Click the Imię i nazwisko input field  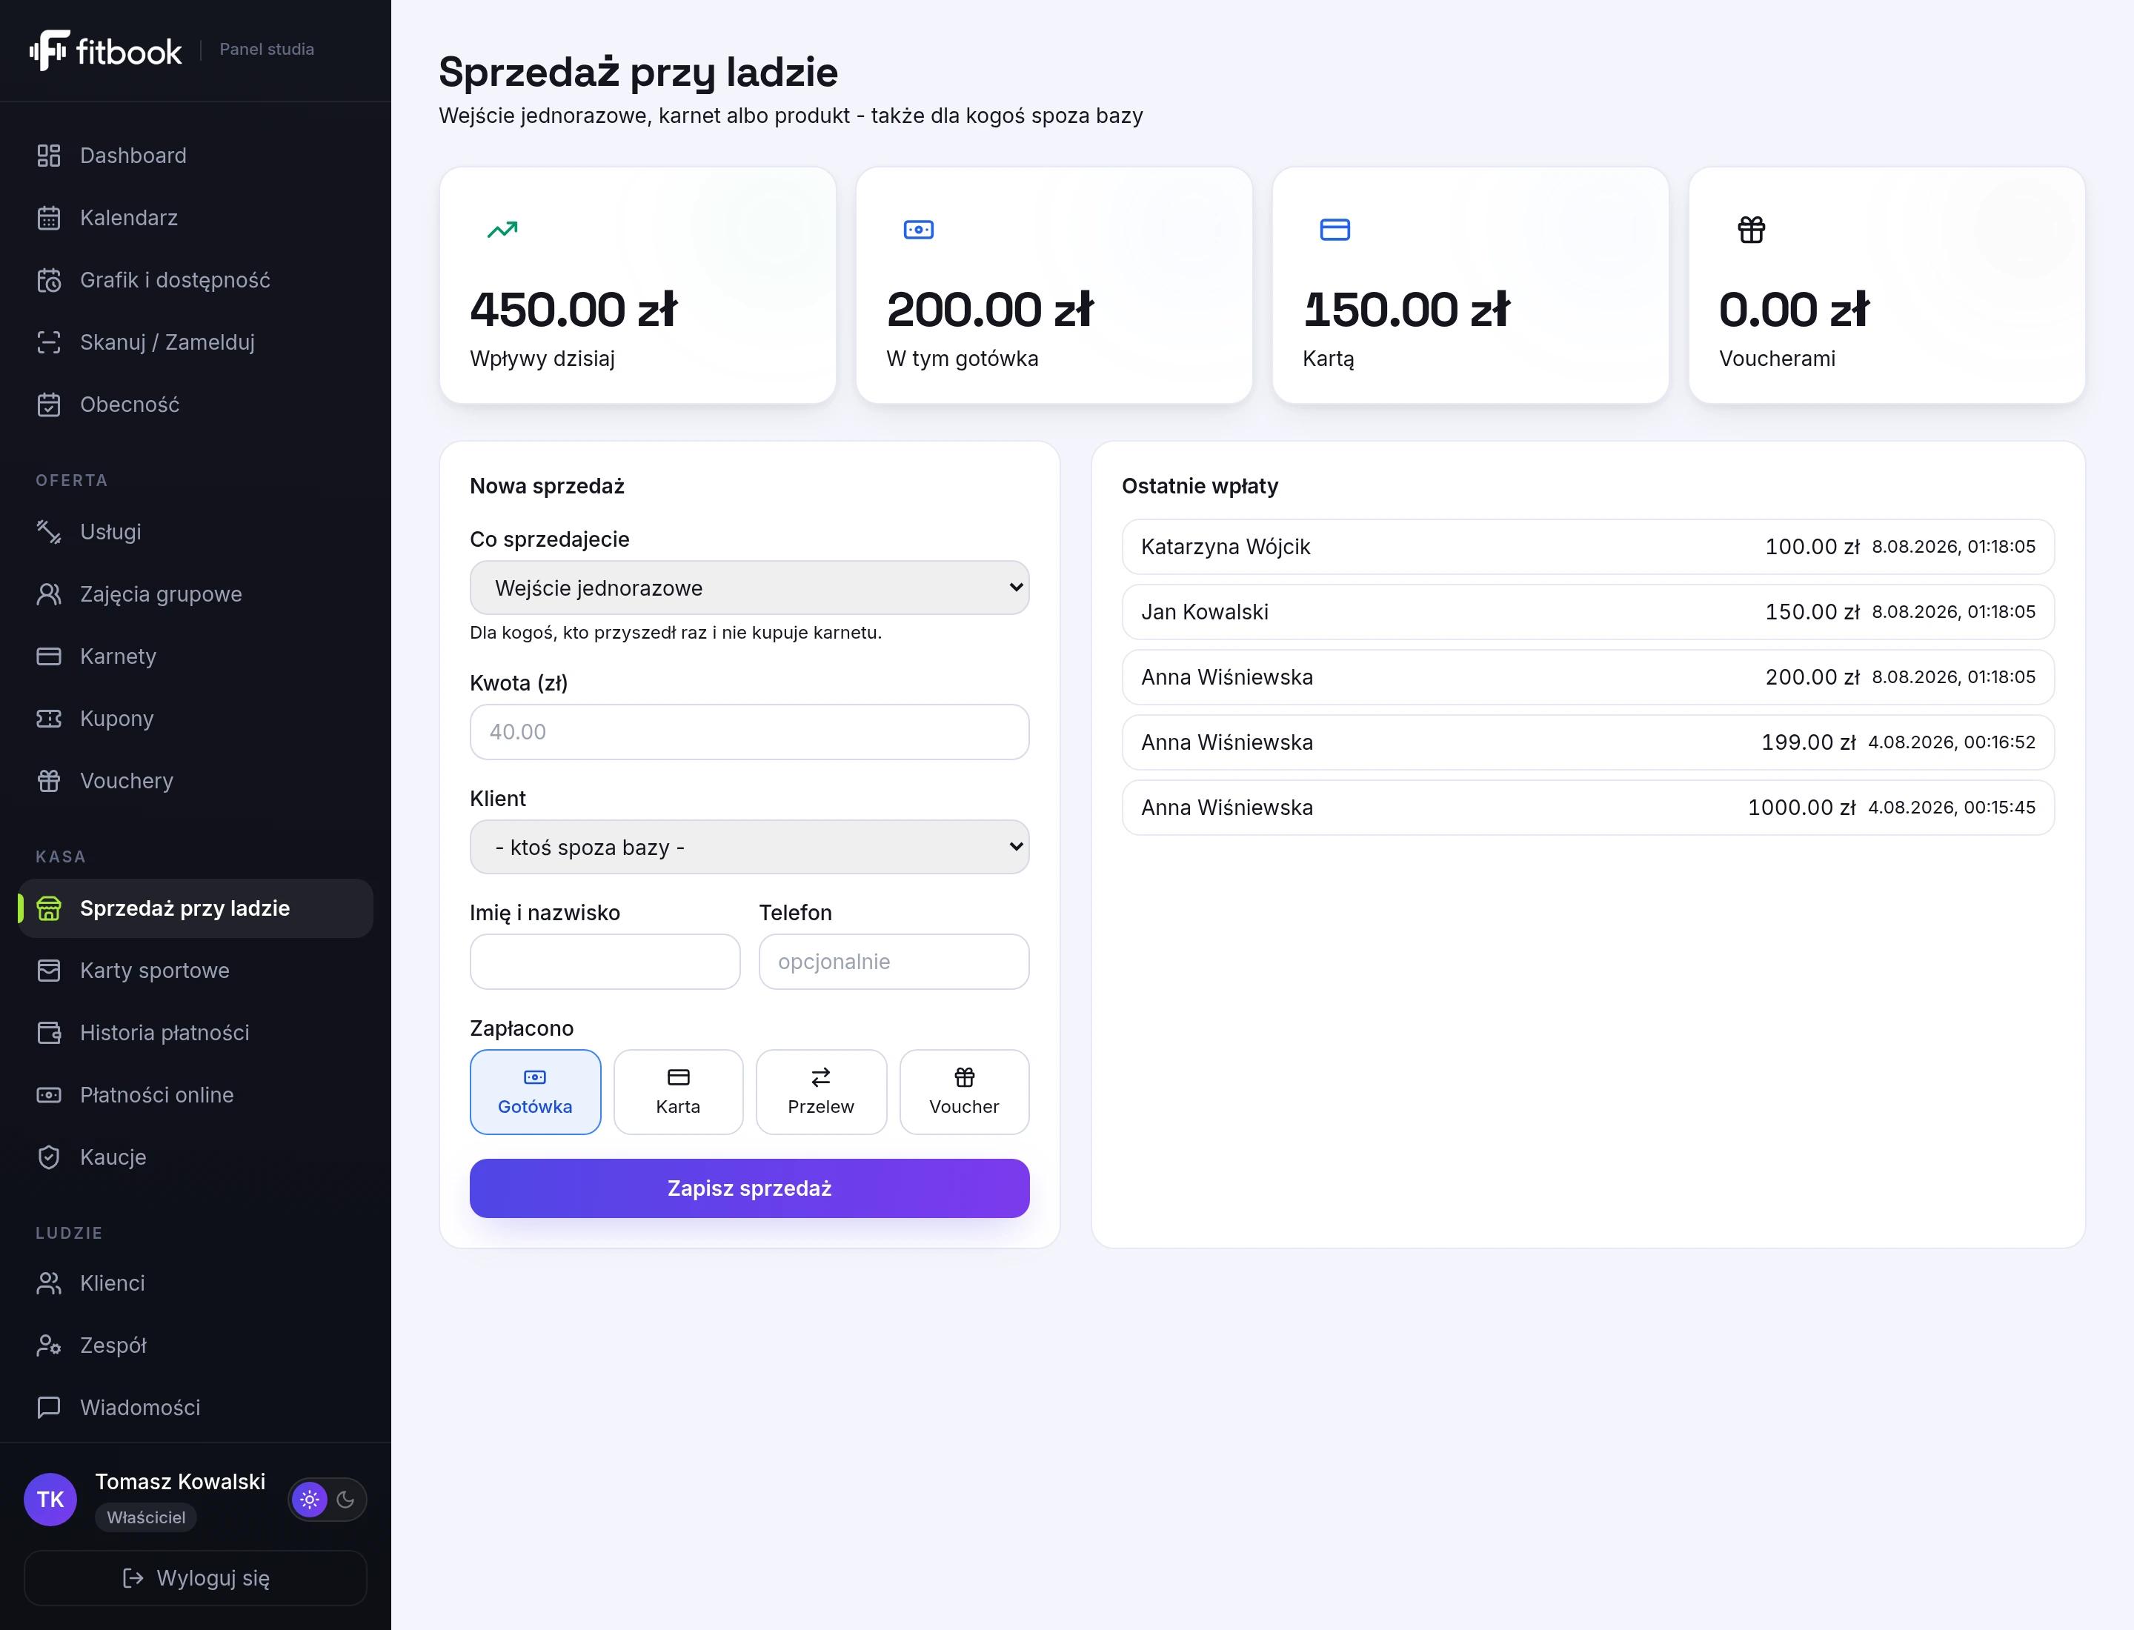(x=605, y=962)
